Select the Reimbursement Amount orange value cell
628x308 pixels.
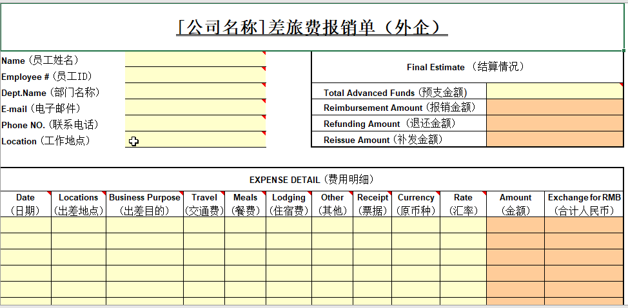pyautogui.click(x=554, y=108)
